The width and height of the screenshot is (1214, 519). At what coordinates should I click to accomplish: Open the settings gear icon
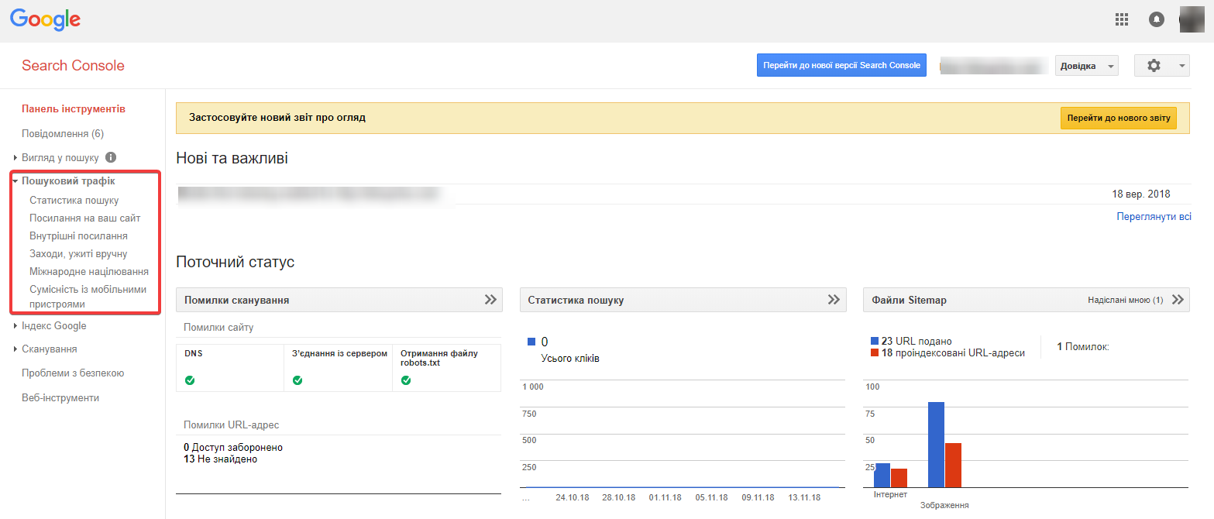(1154, 66)
